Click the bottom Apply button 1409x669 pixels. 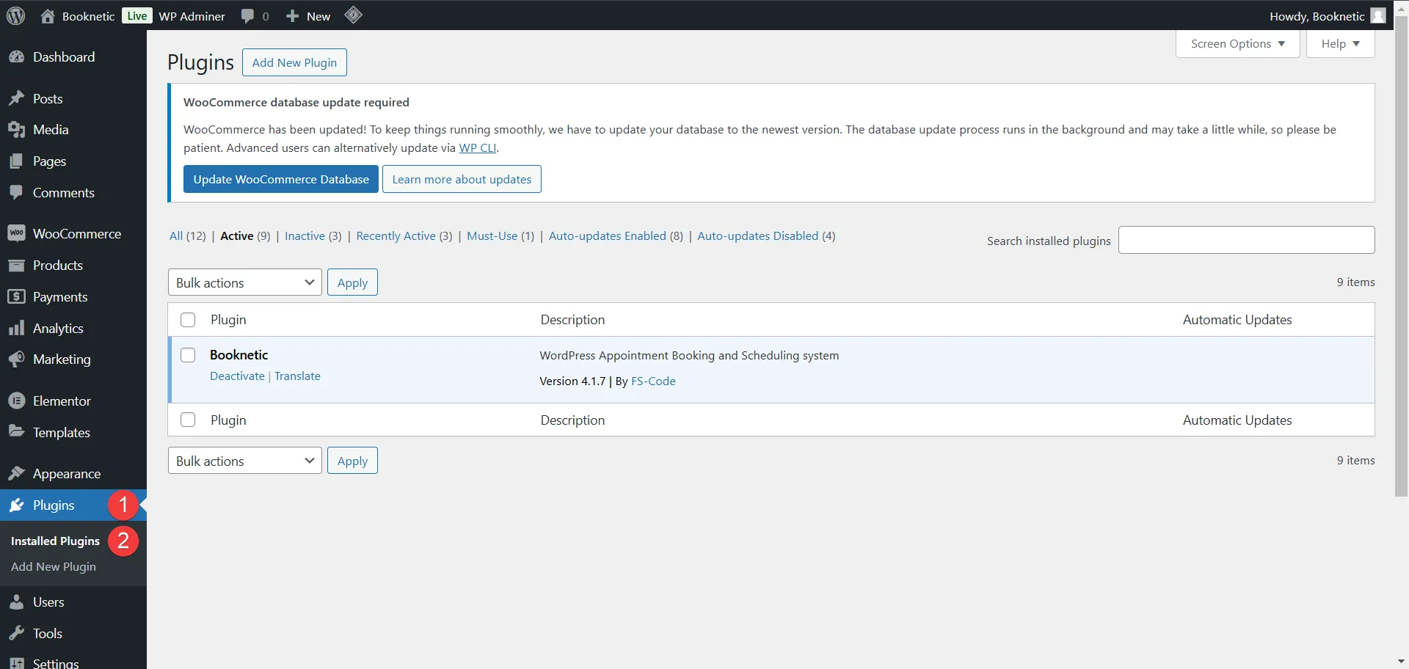[352, 461]
